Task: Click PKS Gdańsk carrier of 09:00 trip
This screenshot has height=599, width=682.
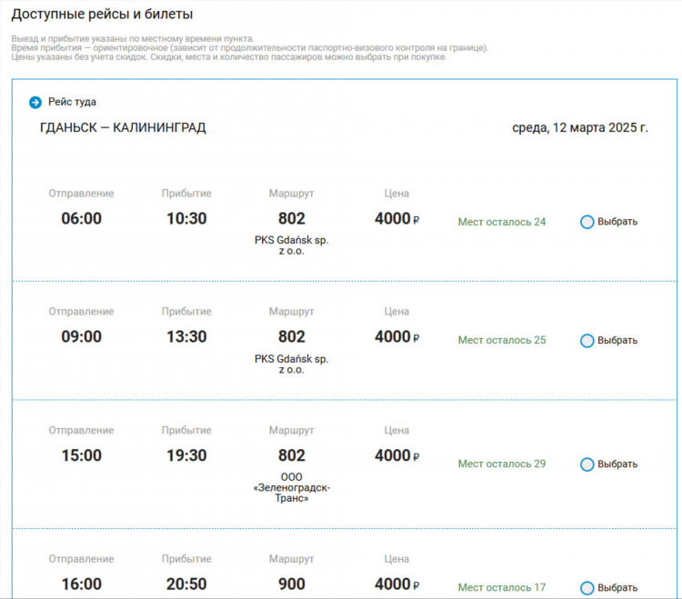Action: (x=291, y=364)
